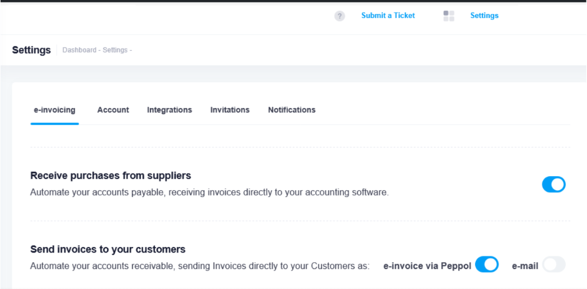Select the e-invoicing tab

pyautogui.click(x=54, y=110)
